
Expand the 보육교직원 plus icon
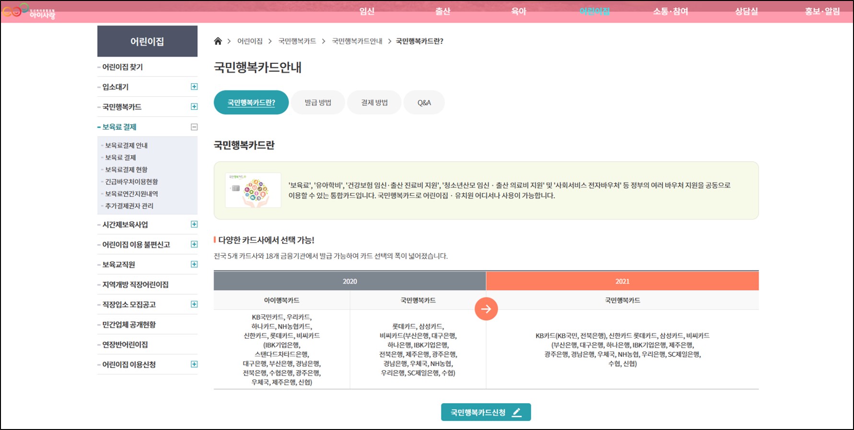click(x=194, y=264)
